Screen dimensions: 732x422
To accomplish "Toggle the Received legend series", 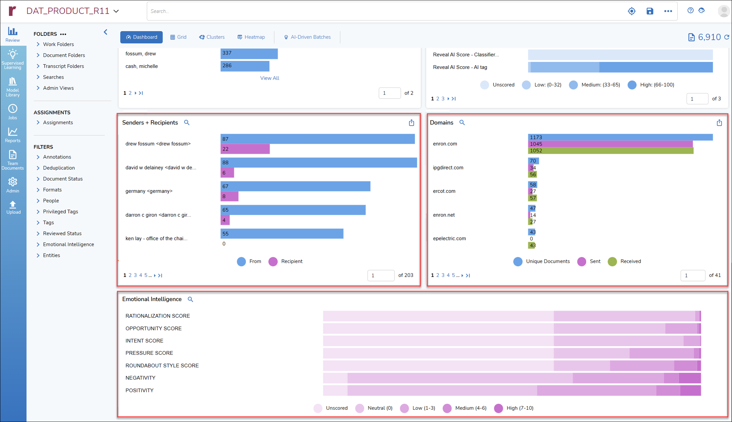I will pos(625,261).
